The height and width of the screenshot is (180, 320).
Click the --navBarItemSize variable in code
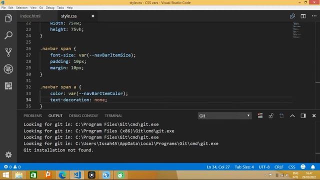(x=110, y=55)
